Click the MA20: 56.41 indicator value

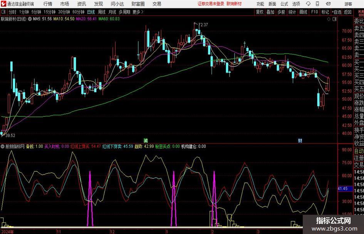coord(86,19)
